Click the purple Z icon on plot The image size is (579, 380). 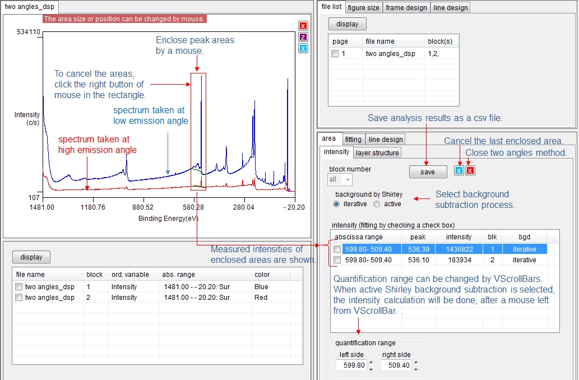[303, 37]
